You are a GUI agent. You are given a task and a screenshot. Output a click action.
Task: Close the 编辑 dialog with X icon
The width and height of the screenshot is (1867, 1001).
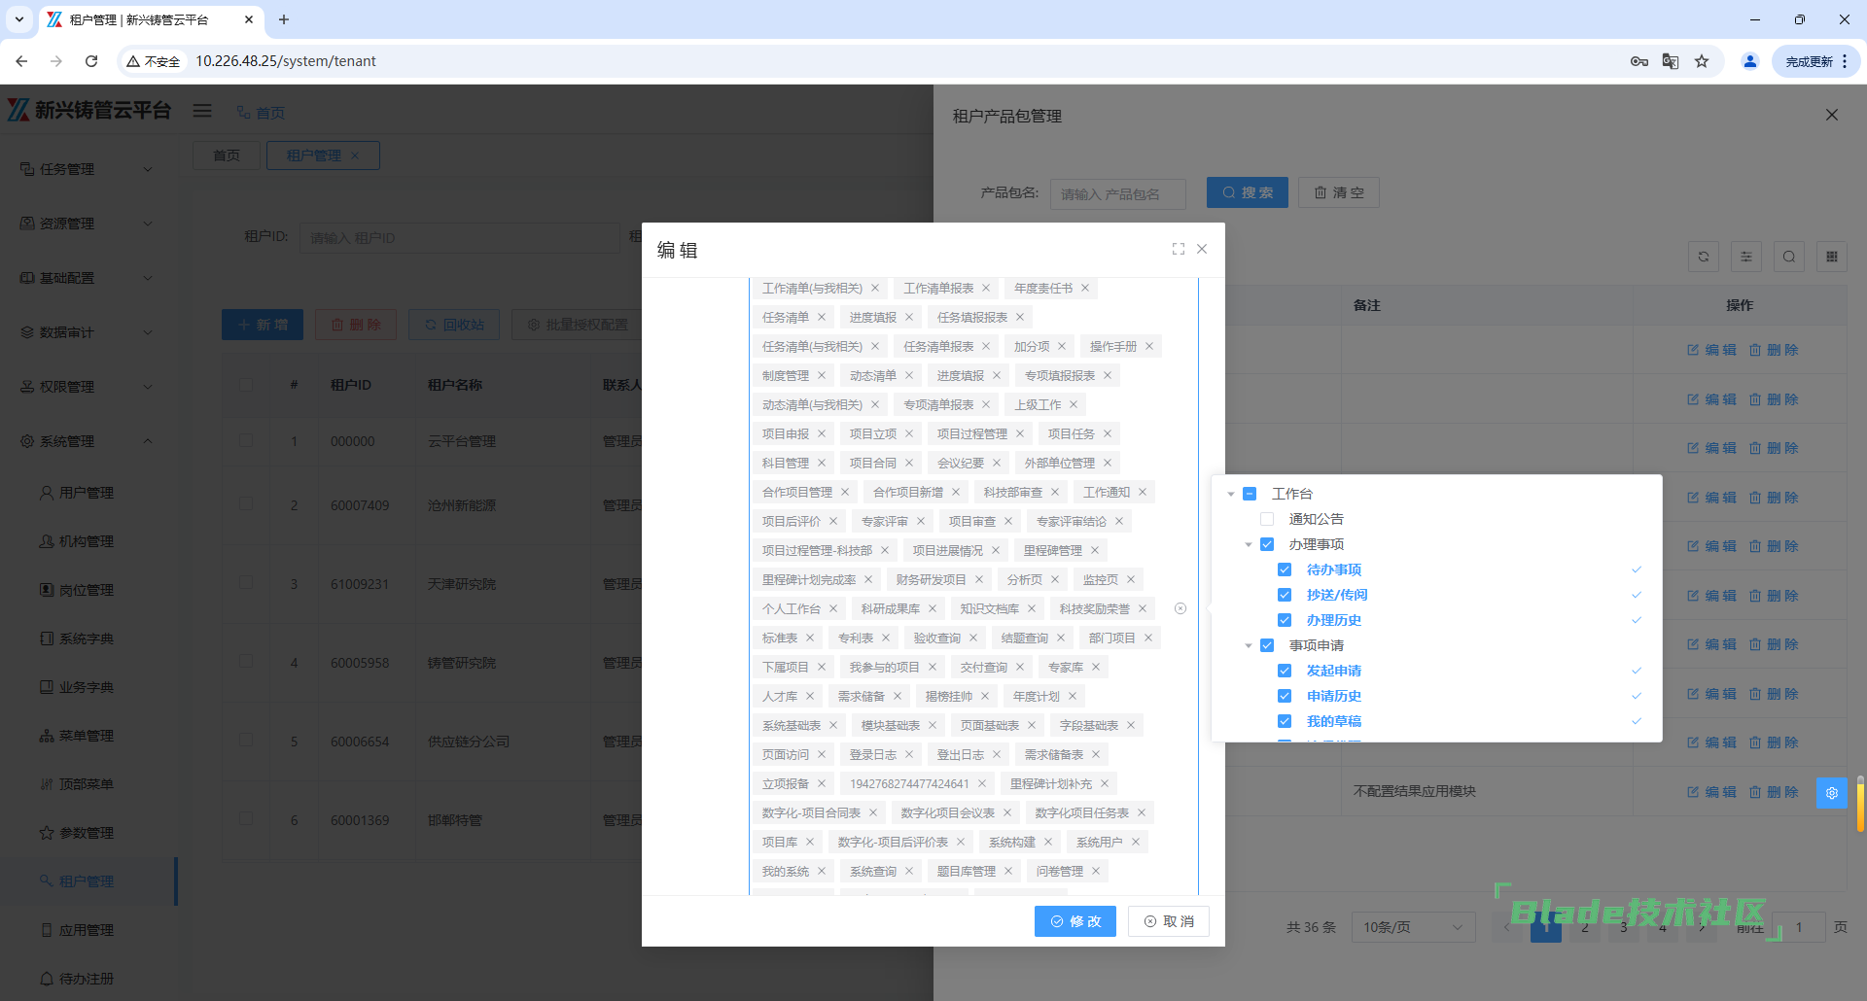pyautogui.click(x=1202, y=249)
